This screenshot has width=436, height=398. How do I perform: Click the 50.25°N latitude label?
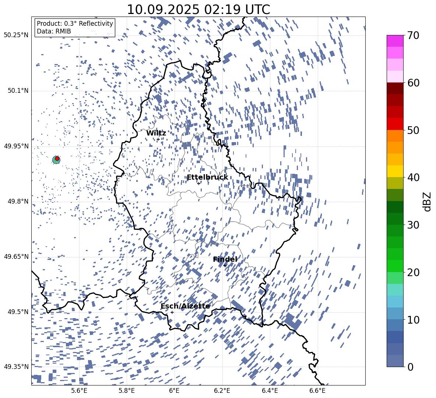click(x=16, y=35)
